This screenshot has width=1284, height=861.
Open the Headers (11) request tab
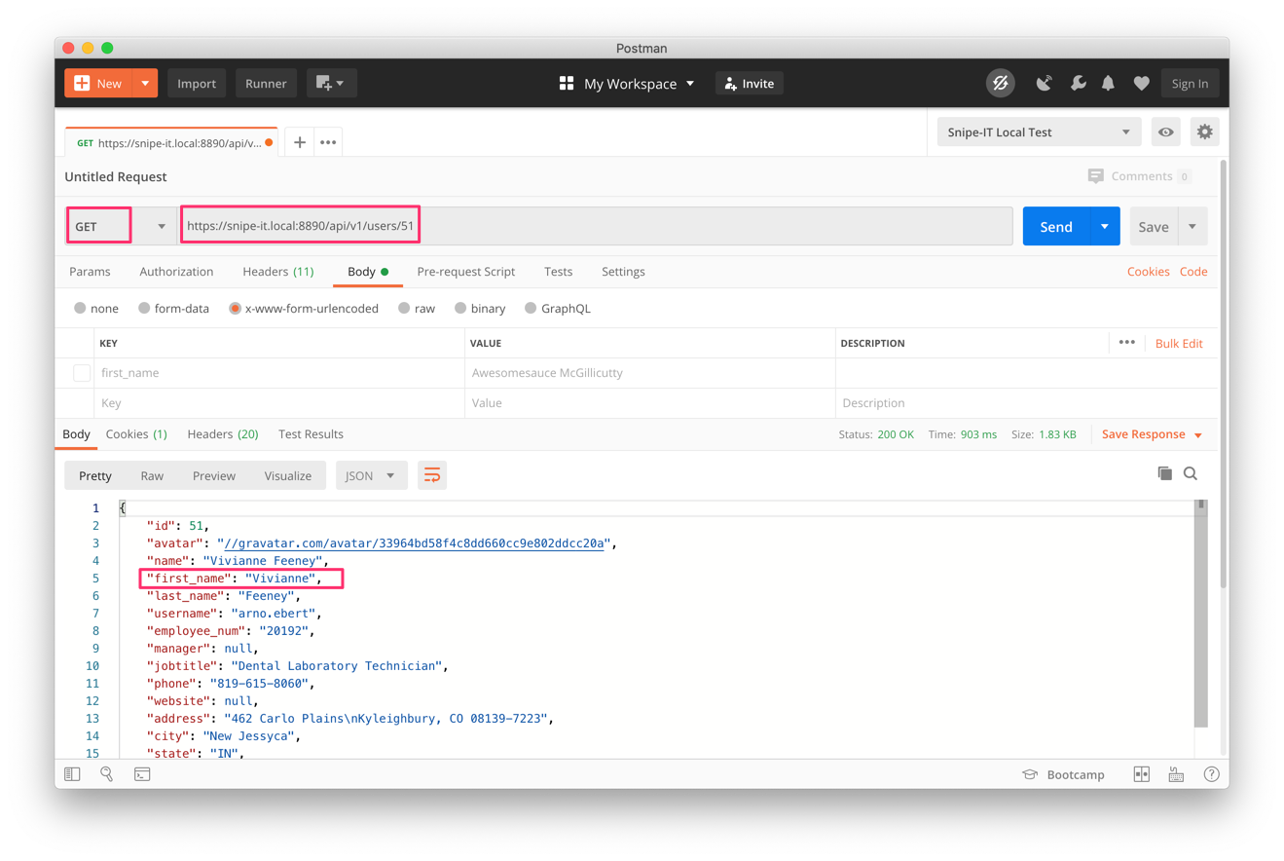pos(277,272)
